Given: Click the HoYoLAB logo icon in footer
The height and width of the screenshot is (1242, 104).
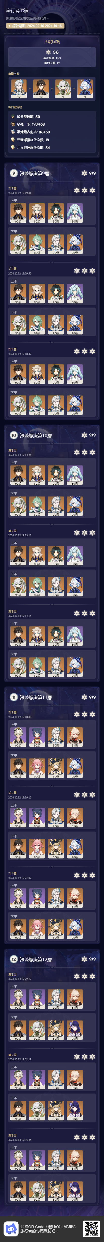Looking at the screenshot, I should pos(11,1228).
